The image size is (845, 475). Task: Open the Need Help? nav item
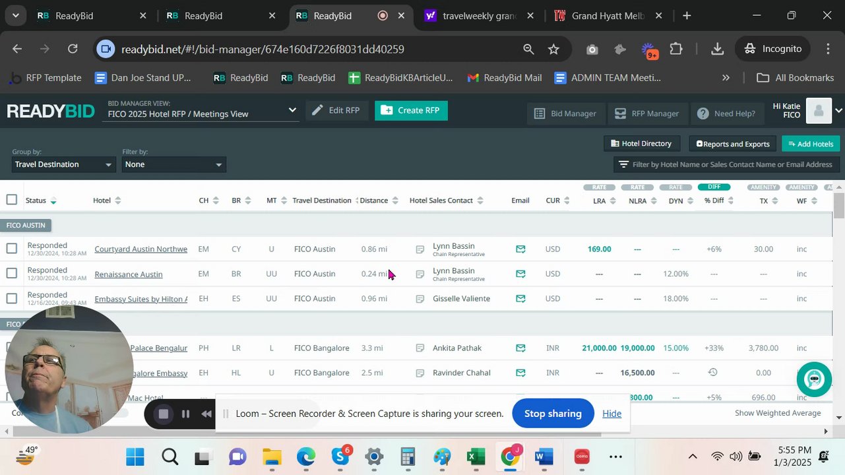pos(726,113)
